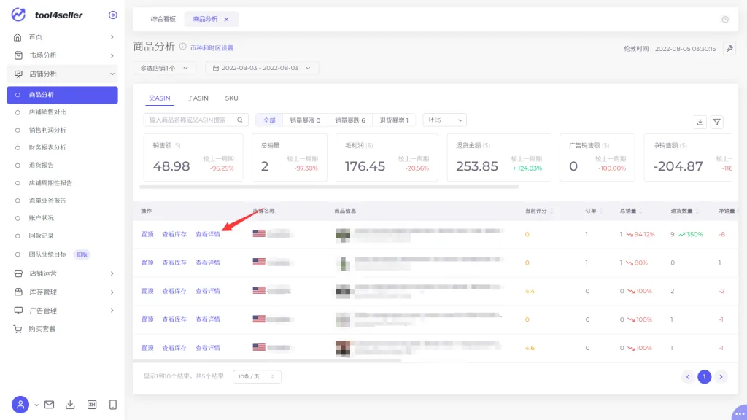The width and height of the screenshot is (747, 420).
Task: Click the 店铺分析 chart icon
Action: (x=18, y=74)
